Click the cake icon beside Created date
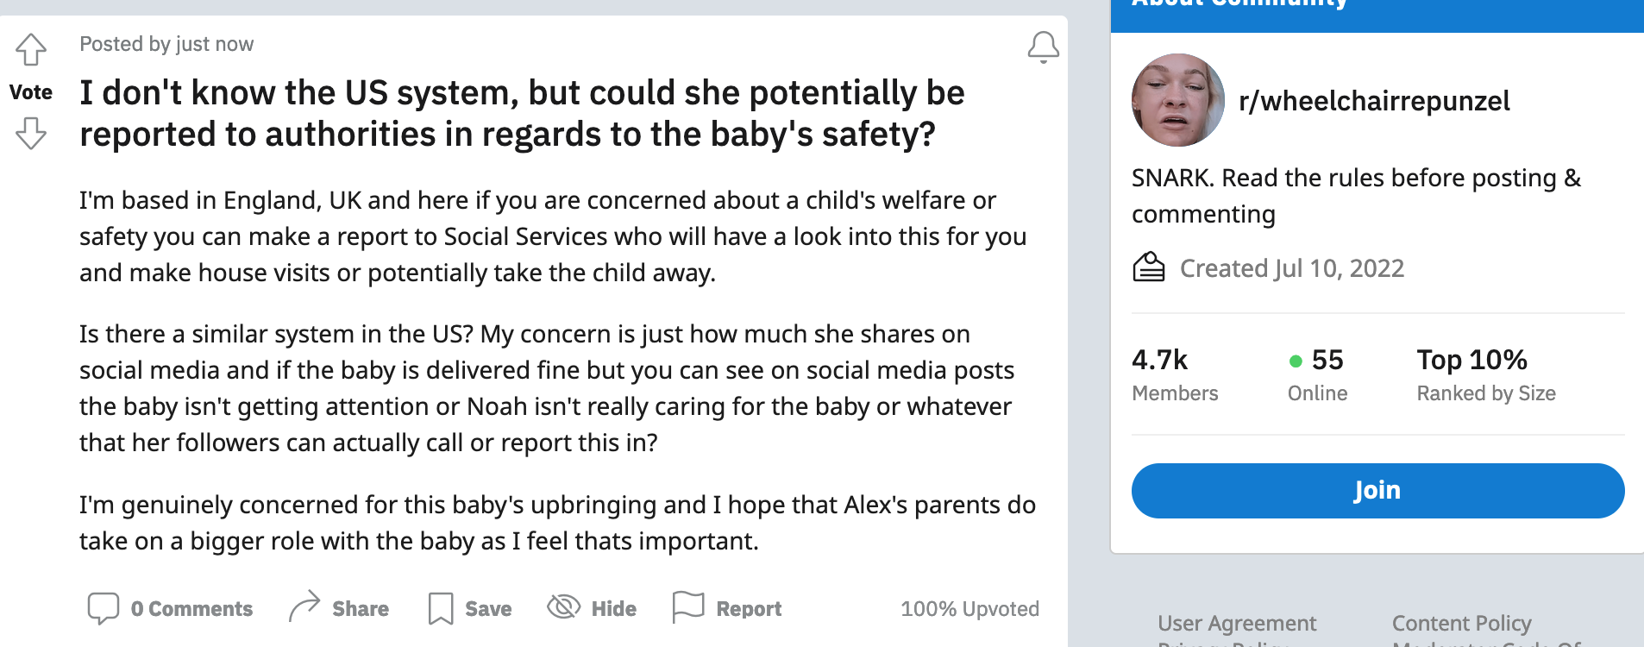Viewport: 1644px width, 647px height. pyautogui.click(x=1148, y=267)
